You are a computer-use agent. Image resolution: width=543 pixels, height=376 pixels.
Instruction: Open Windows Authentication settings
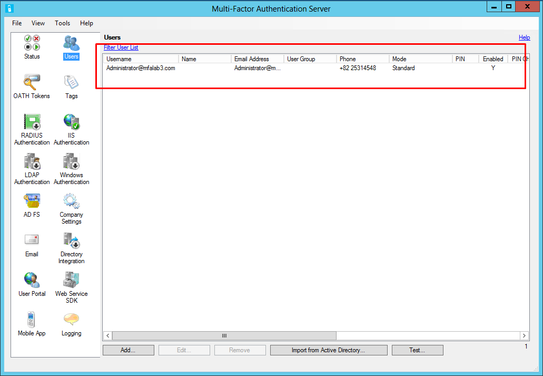pyautogui.click(x=71, y=169)
